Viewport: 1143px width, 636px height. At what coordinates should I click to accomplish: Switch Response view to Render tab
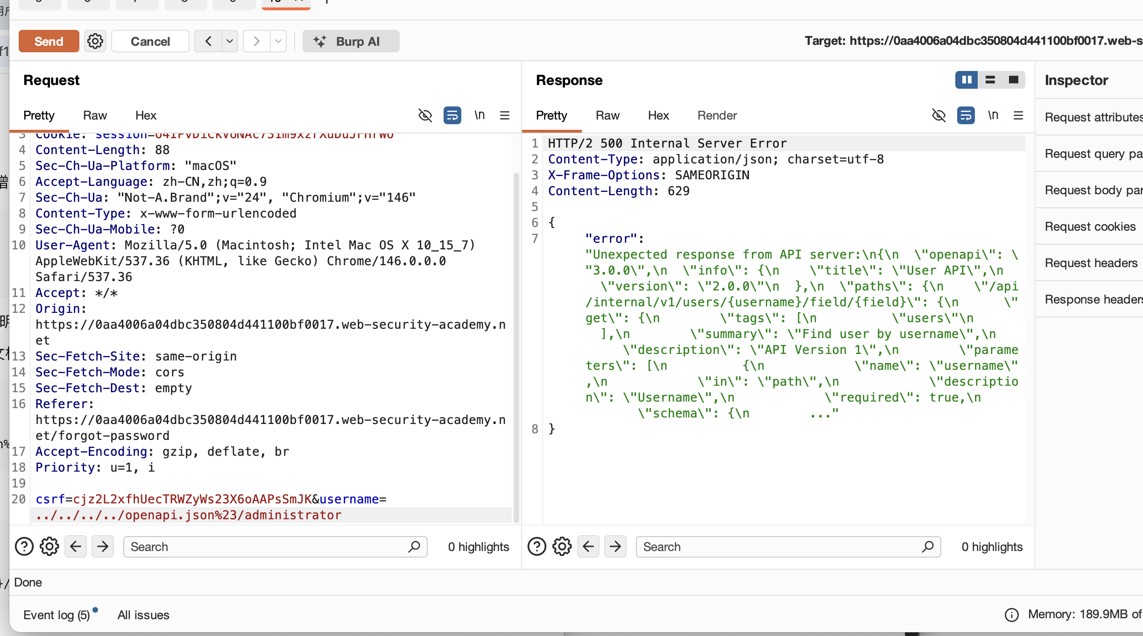pos(717,115)
